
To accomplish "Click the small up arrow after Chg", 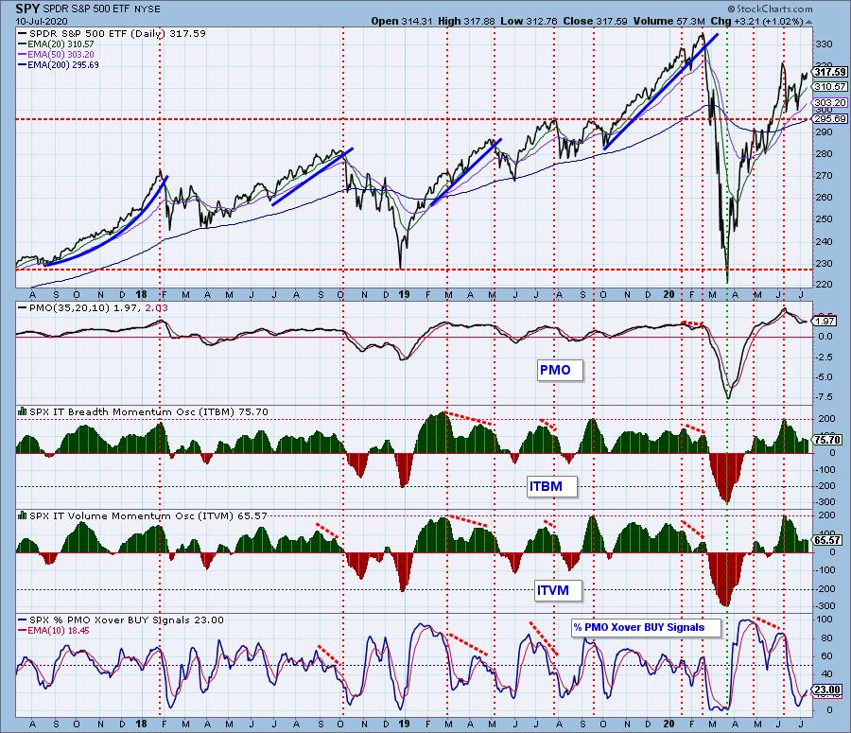I will click(808, 23).
